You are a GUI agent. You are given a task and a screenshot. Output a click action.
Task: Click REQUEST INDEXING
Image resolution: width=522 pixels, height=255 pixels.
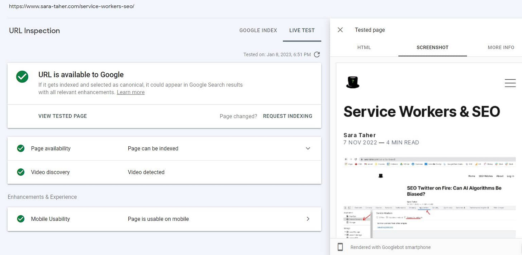click(288, 116)
